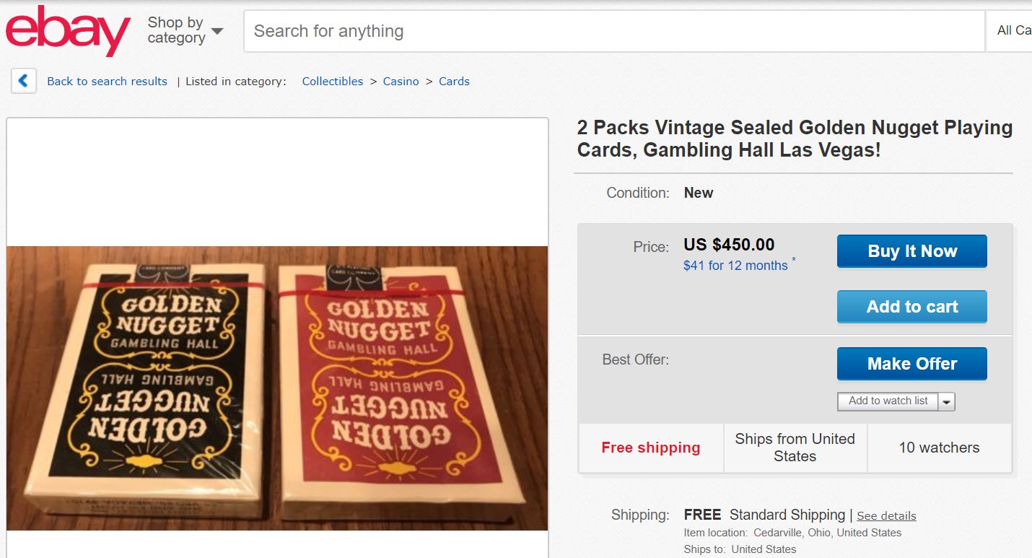This screenshot has width=1032, height=558.
Task: Open the shipping See details link
Action: 886,515
